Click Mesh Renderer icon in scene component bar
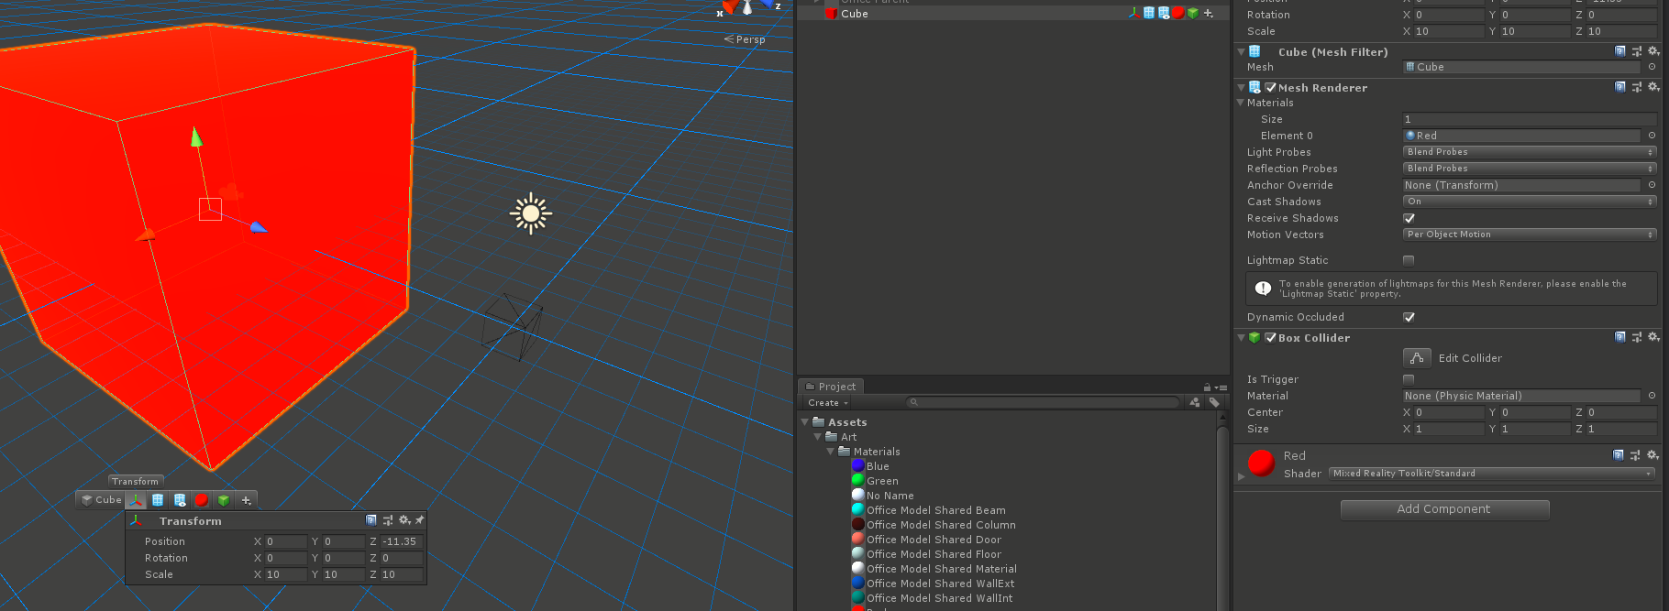 point(180,500)
